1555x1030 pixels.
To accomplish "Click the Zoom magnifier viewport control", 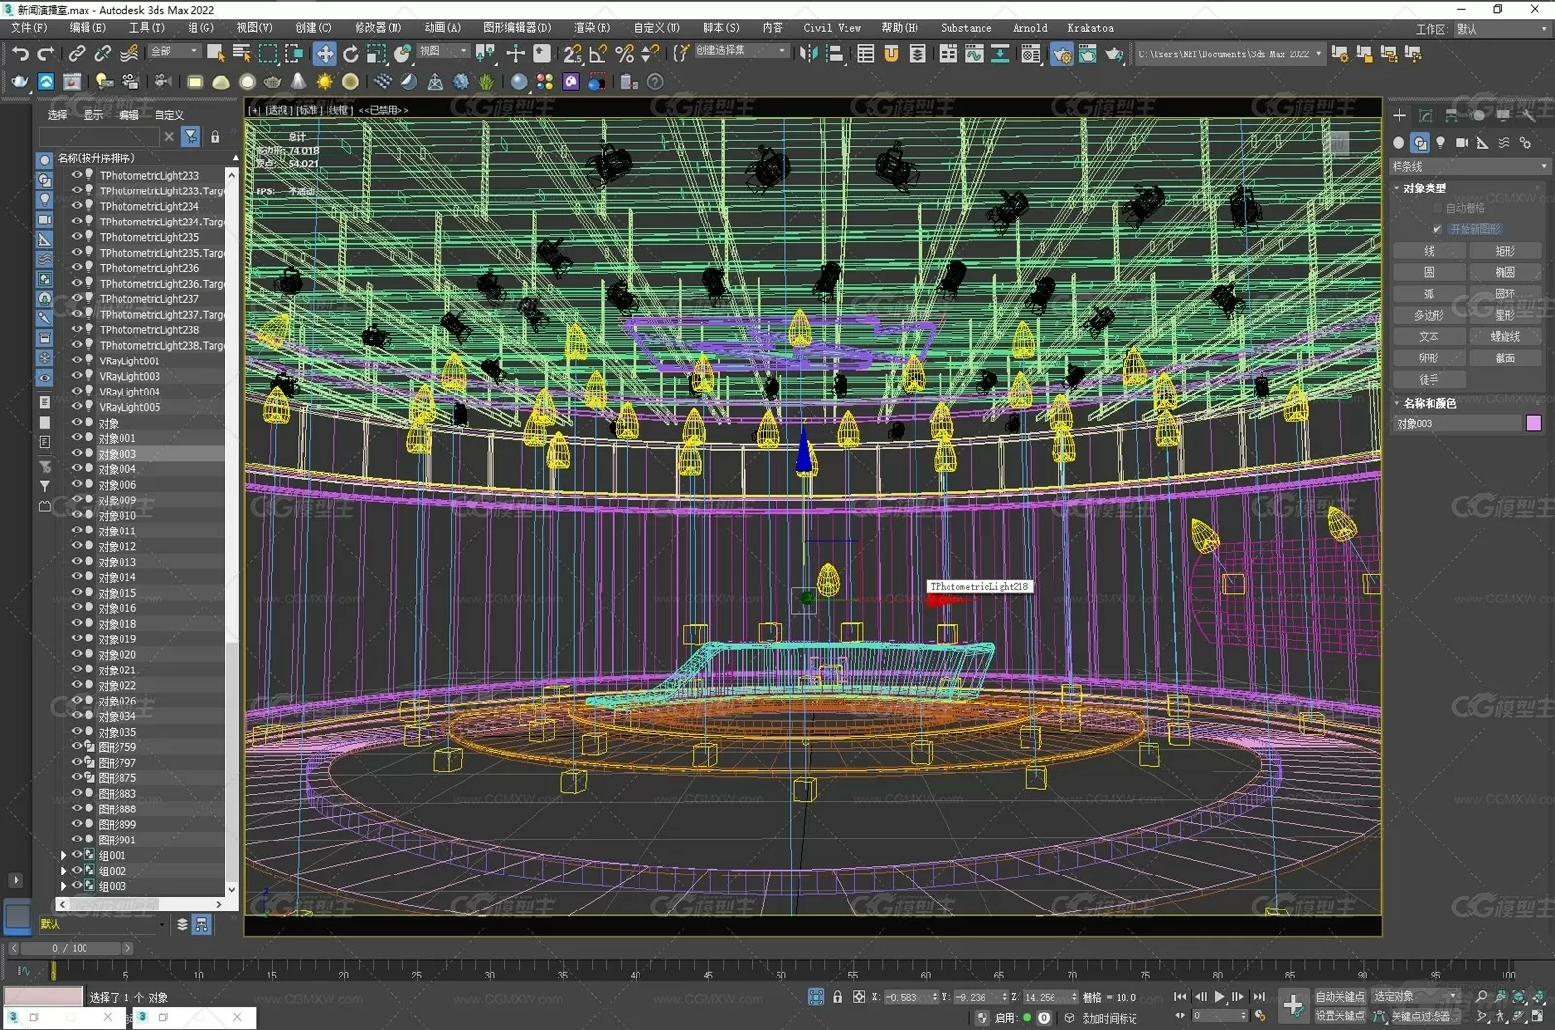I will coord(1481,997).
